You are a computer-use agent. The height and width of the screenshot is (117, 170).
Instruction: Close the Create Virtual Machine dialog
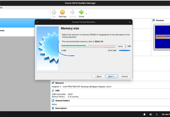point(130,22)
